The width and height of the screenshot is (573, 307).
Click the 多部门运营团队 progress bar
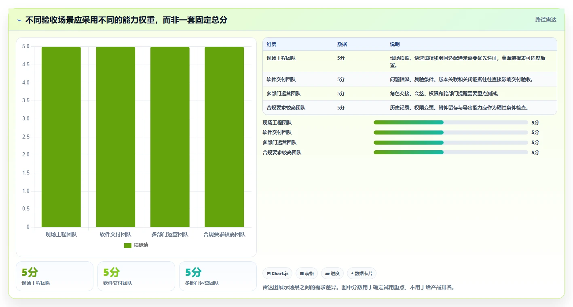[x=451, y=143]
